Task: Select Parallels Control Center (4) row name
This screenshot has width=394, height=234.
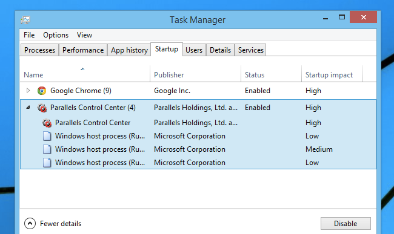Action: click(x=93, y=108)
